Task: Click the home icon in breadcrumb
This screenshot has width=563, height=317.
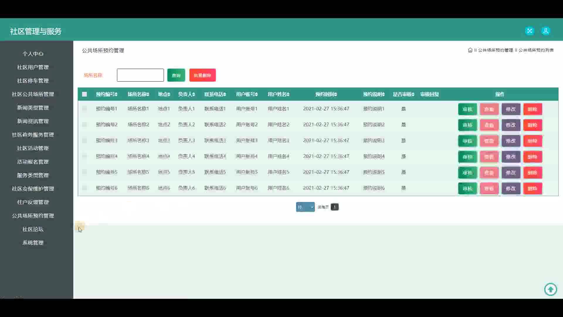Action: 470,50
